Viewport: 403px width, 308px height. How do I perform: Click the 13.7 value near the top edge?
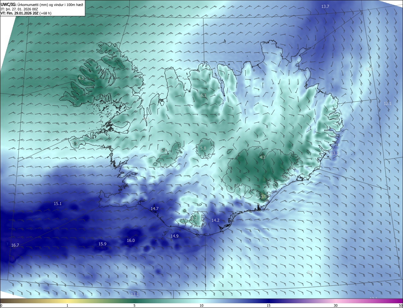tap(325, 7)
